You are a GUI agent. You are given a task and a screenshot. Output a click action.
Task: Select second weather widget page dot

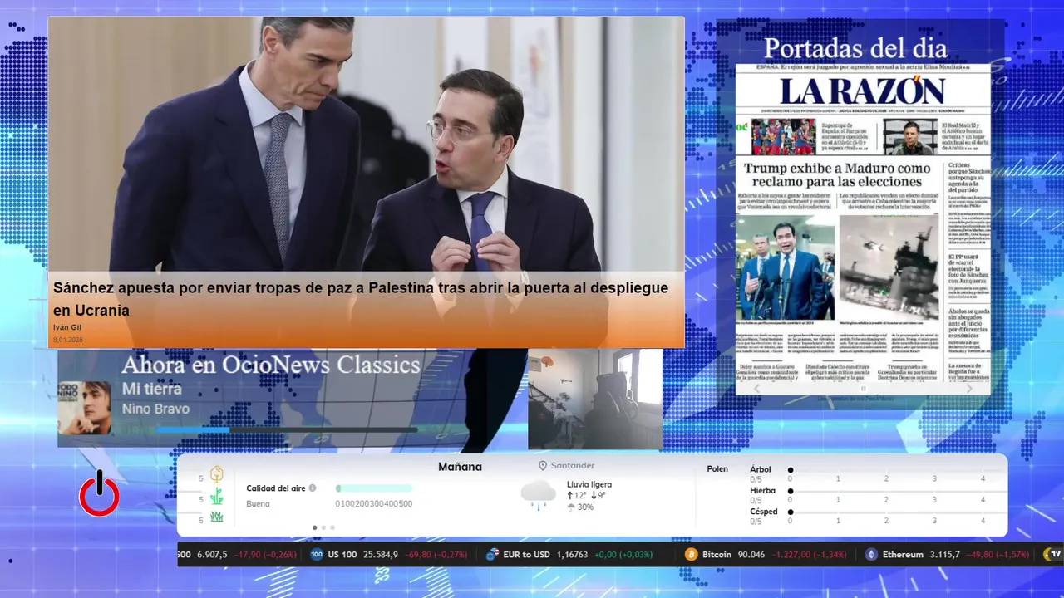[x=323, y=527]
